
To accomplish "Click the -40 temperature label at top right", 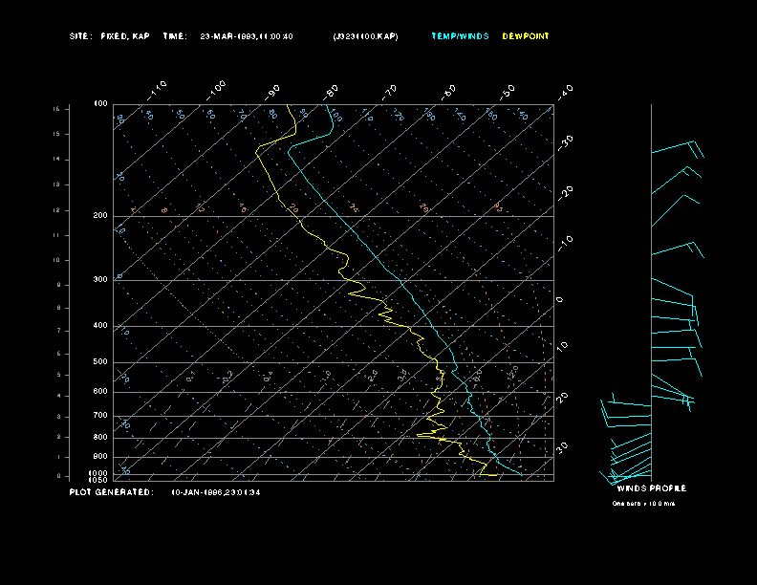I will [565, 91].
